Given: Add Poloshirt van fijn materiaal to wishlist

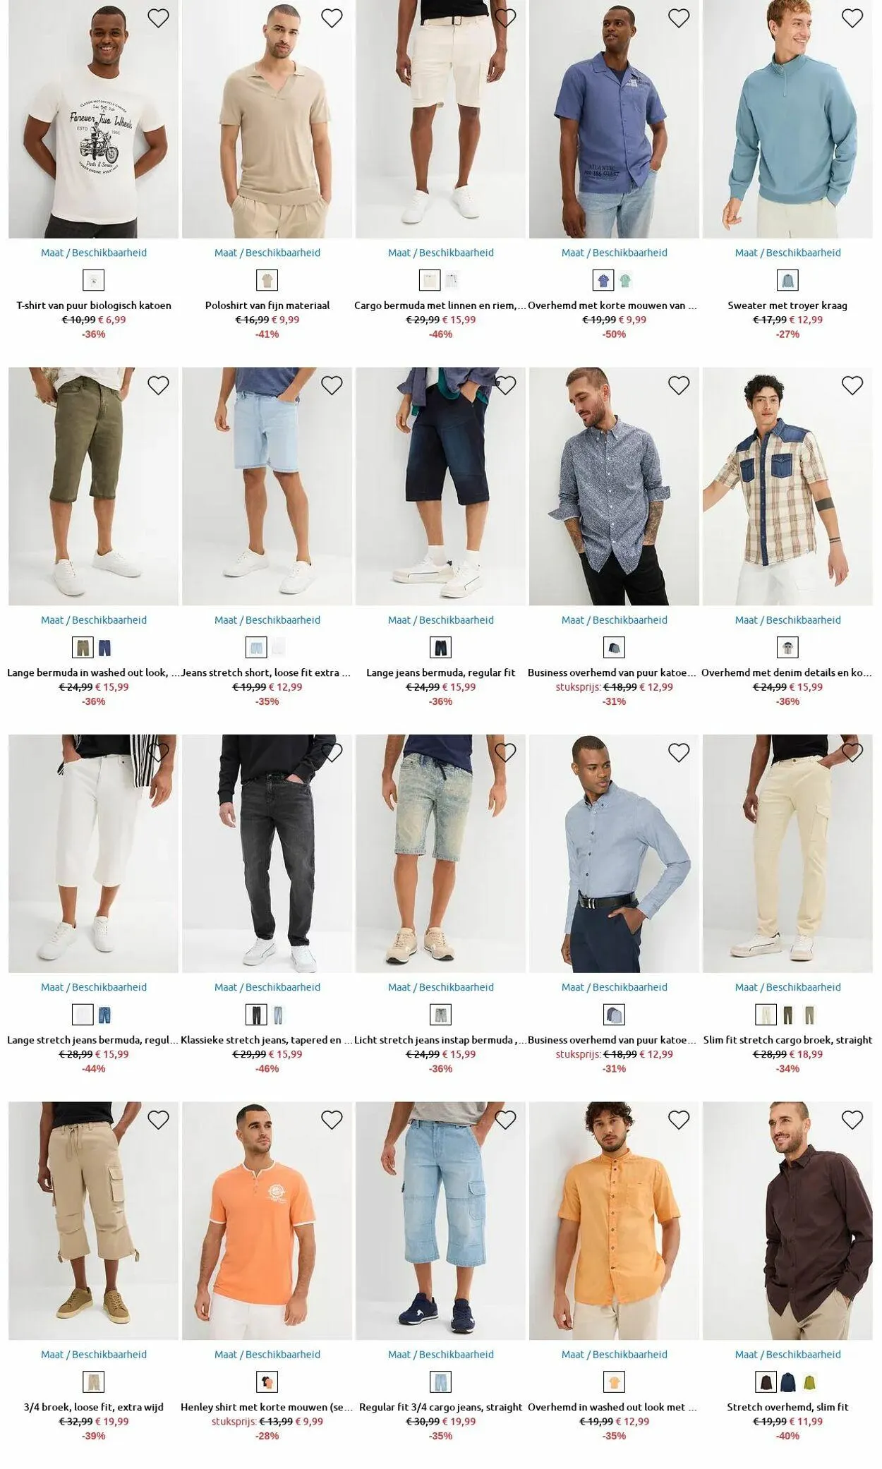Looking at the screenshot, I should coord(332,18).
